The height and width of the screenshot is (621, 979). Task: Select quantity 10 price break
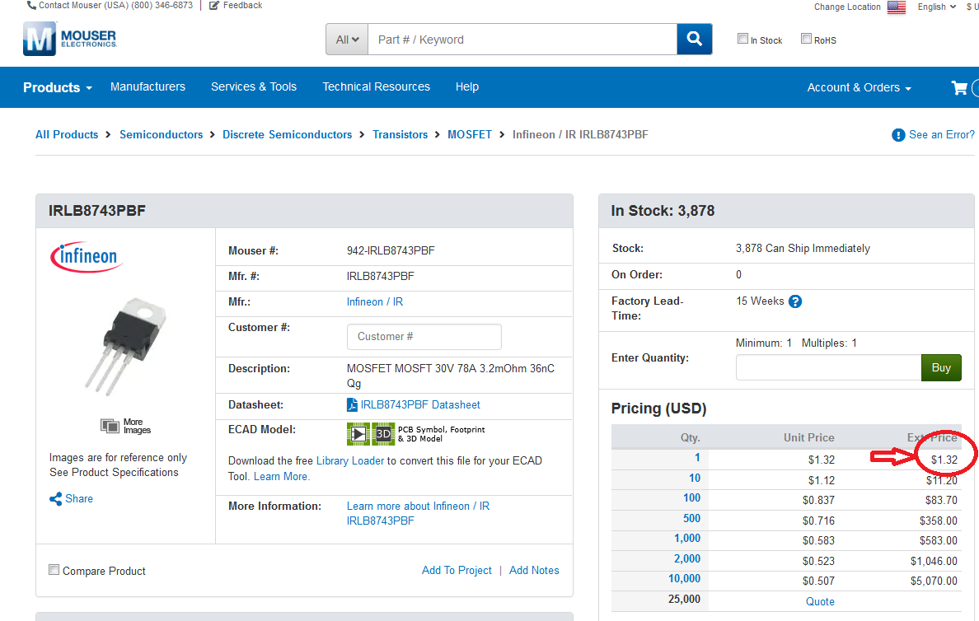pos(695,478)
